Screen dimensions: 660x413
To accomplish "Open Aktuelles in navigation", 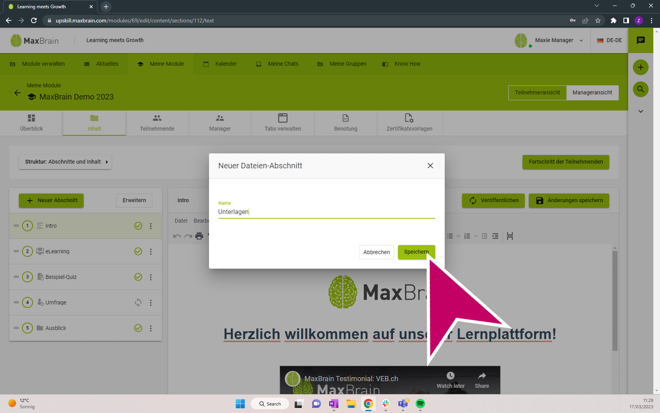I will (101, 64).
